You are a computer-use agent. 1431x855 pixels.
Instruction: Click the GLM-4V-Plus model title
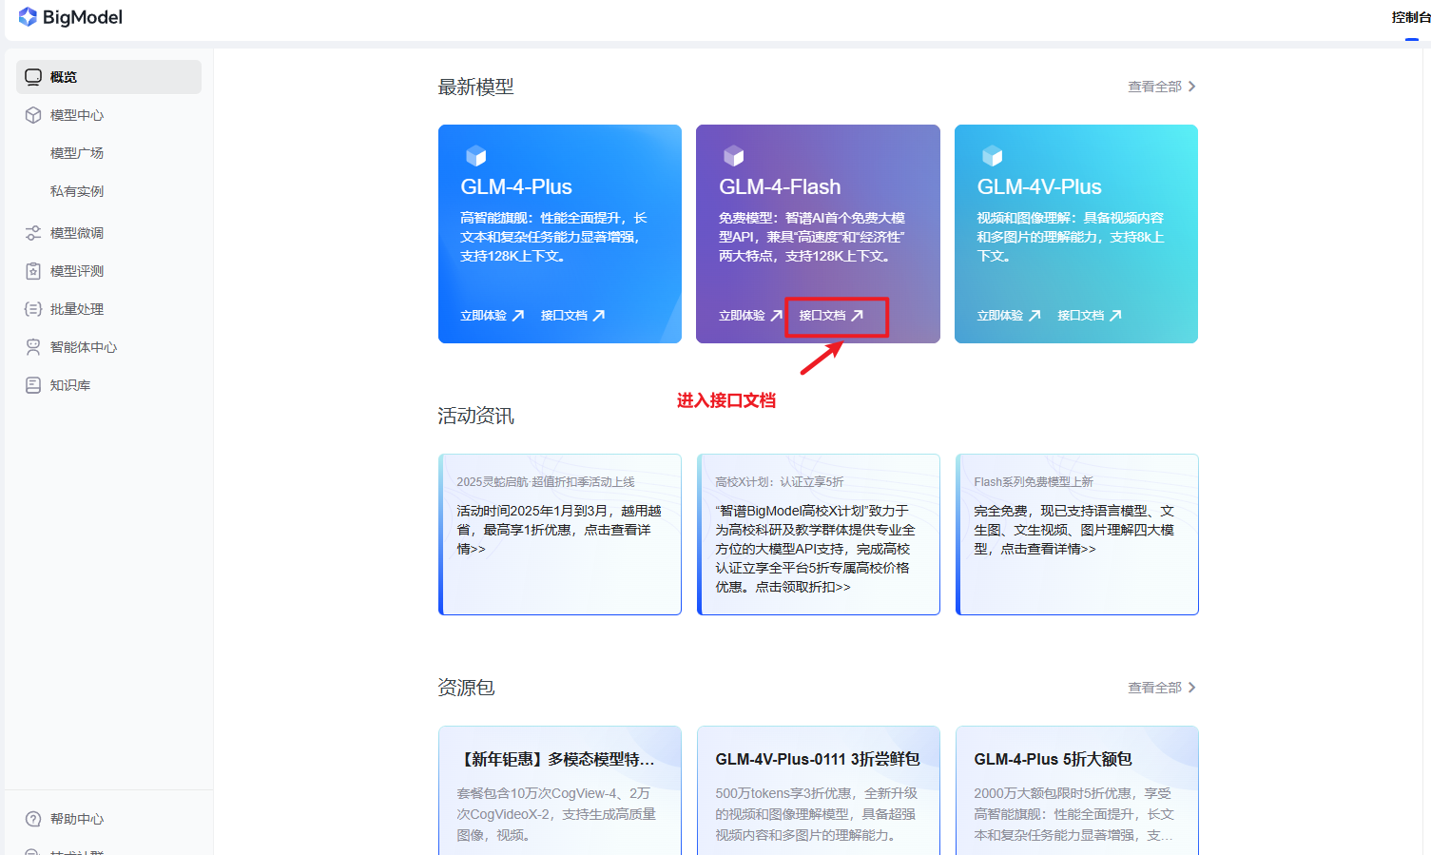click(x=1039, y=186)
